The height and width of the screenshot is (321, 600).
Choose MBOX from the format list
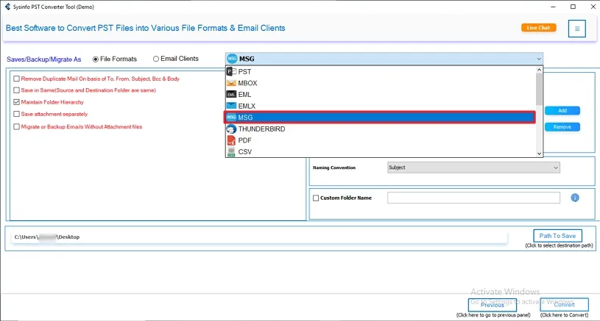pos(381,83)
